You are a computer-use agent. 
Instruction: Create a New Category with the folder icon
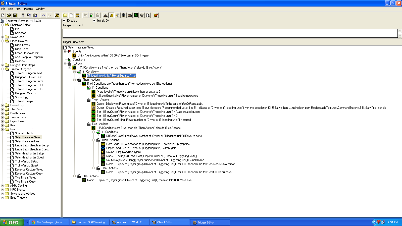(65, 15)
